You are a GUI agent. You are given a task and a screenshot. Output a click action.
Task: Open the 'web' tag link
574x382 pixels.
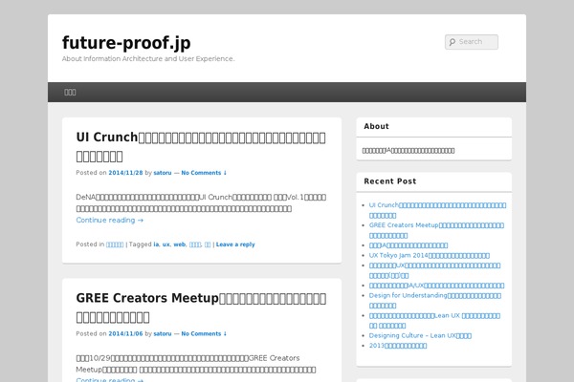pyautogui.click(x=180, y=244)
